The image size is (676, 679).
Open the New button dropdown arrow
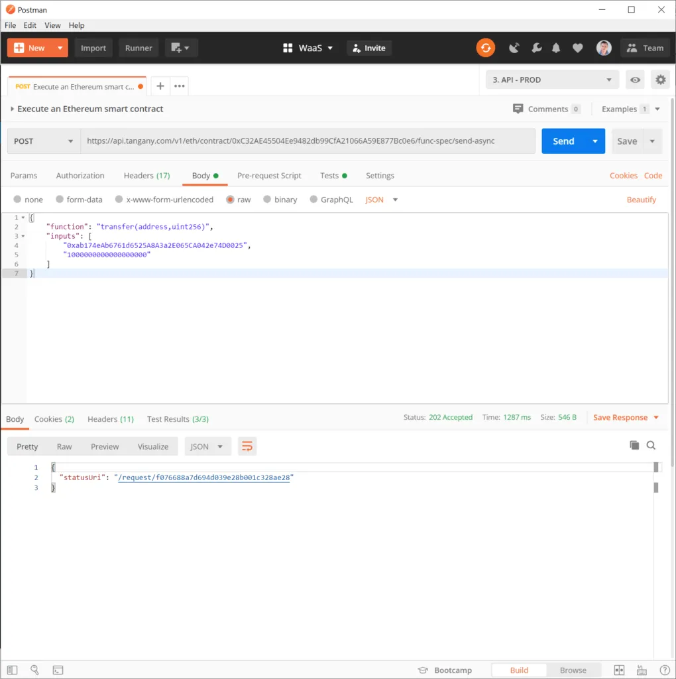point(60,48)
